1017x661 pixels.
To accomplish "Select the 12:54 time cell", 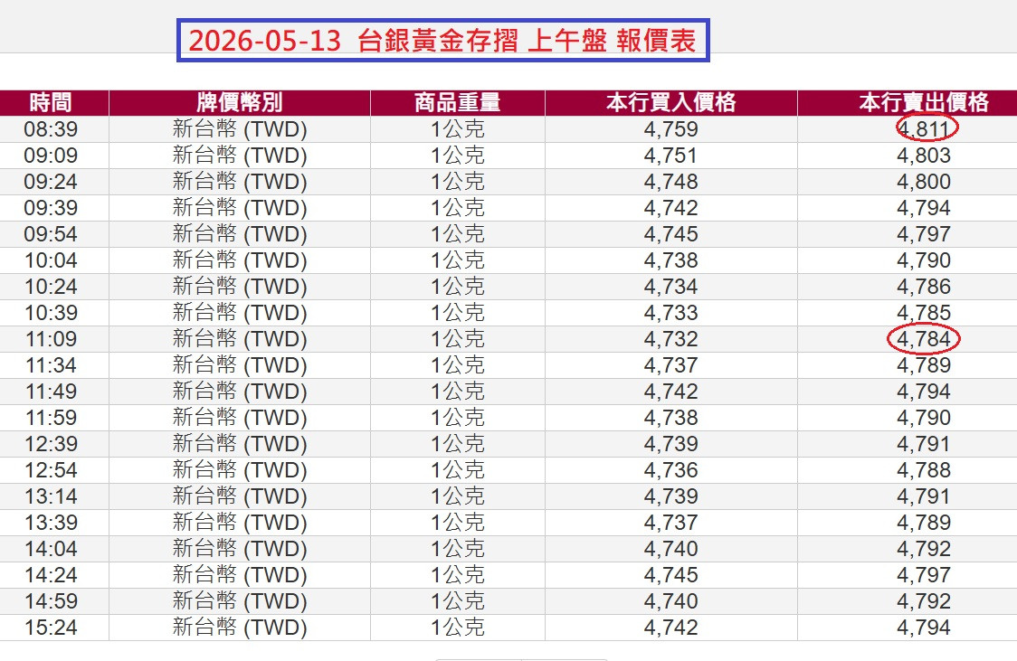I will tap(51, 470).
